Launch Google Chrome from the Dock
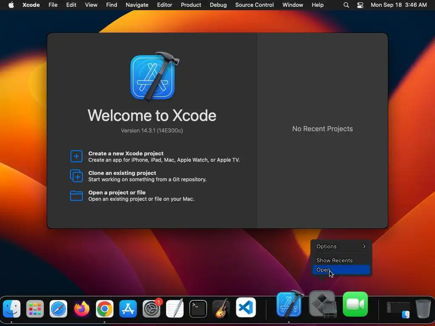The width and height of the screenshot is (435, 326). tap(105, 309)
